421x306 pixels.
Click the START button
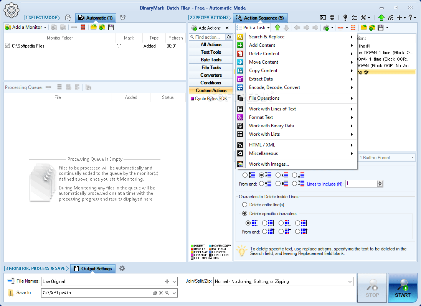(403, 288)
